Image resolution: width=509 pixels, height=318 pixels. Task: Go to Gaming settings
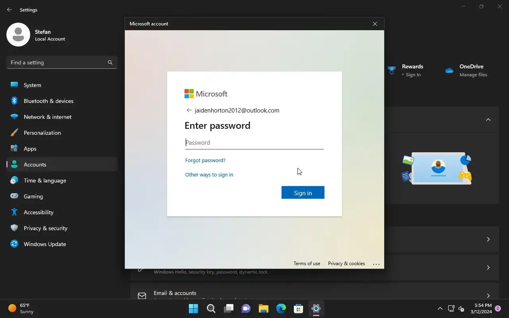click(62, 196)
